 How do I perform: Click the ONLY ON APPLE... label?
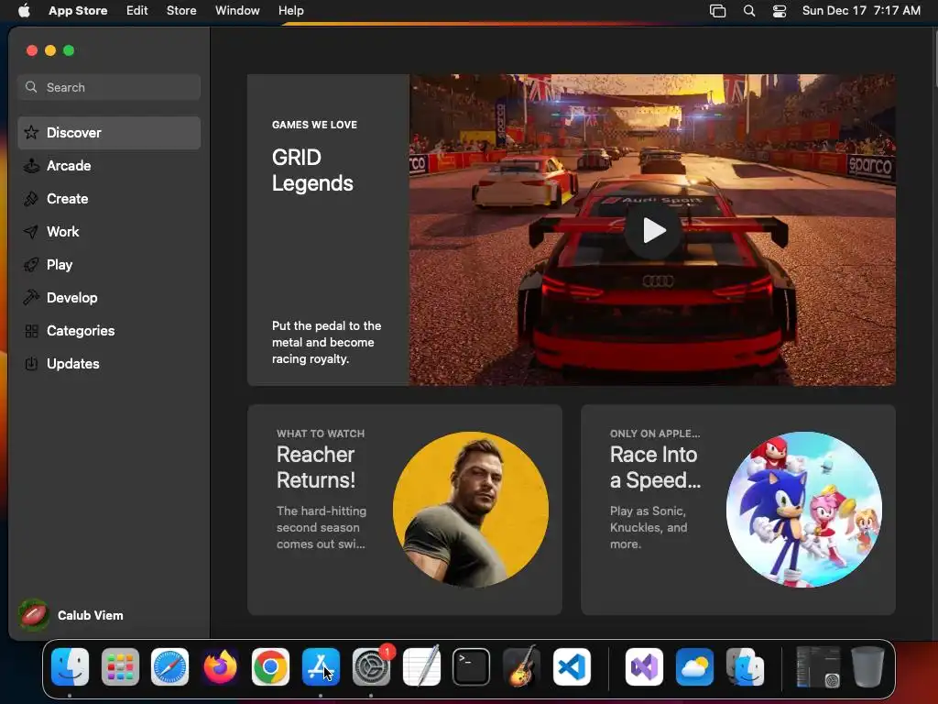pos(655,434)
